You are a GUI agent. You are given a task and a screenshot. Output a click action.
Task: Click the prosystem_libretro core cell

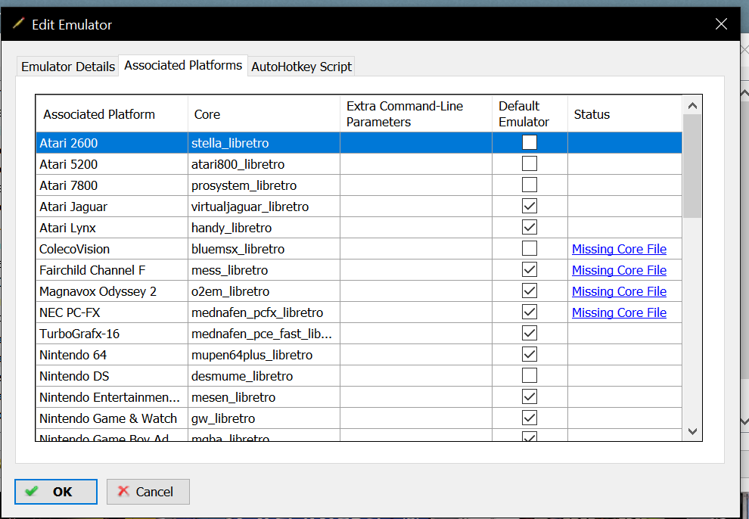click(x=264, y=185)
